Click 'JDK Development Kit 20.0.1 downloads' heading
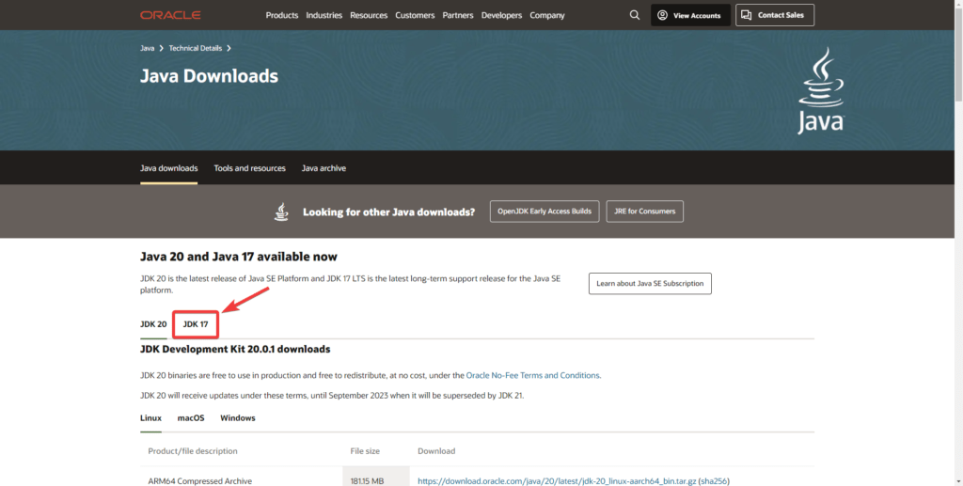963x486 pixels. (x=235, y=349)
